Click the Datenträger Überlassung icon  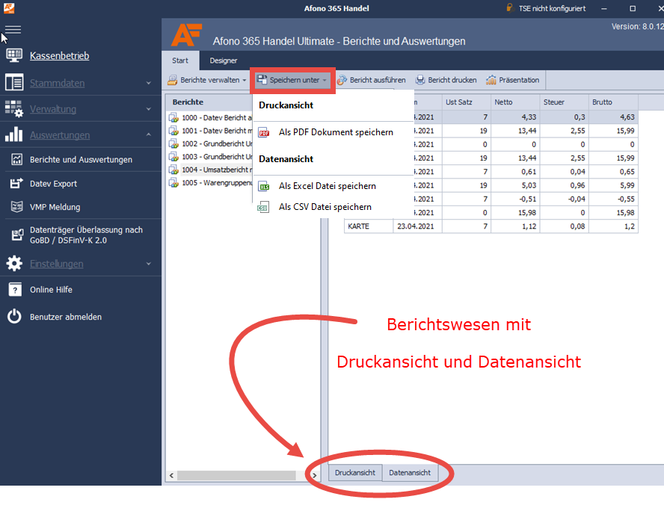tap(17, 235)
